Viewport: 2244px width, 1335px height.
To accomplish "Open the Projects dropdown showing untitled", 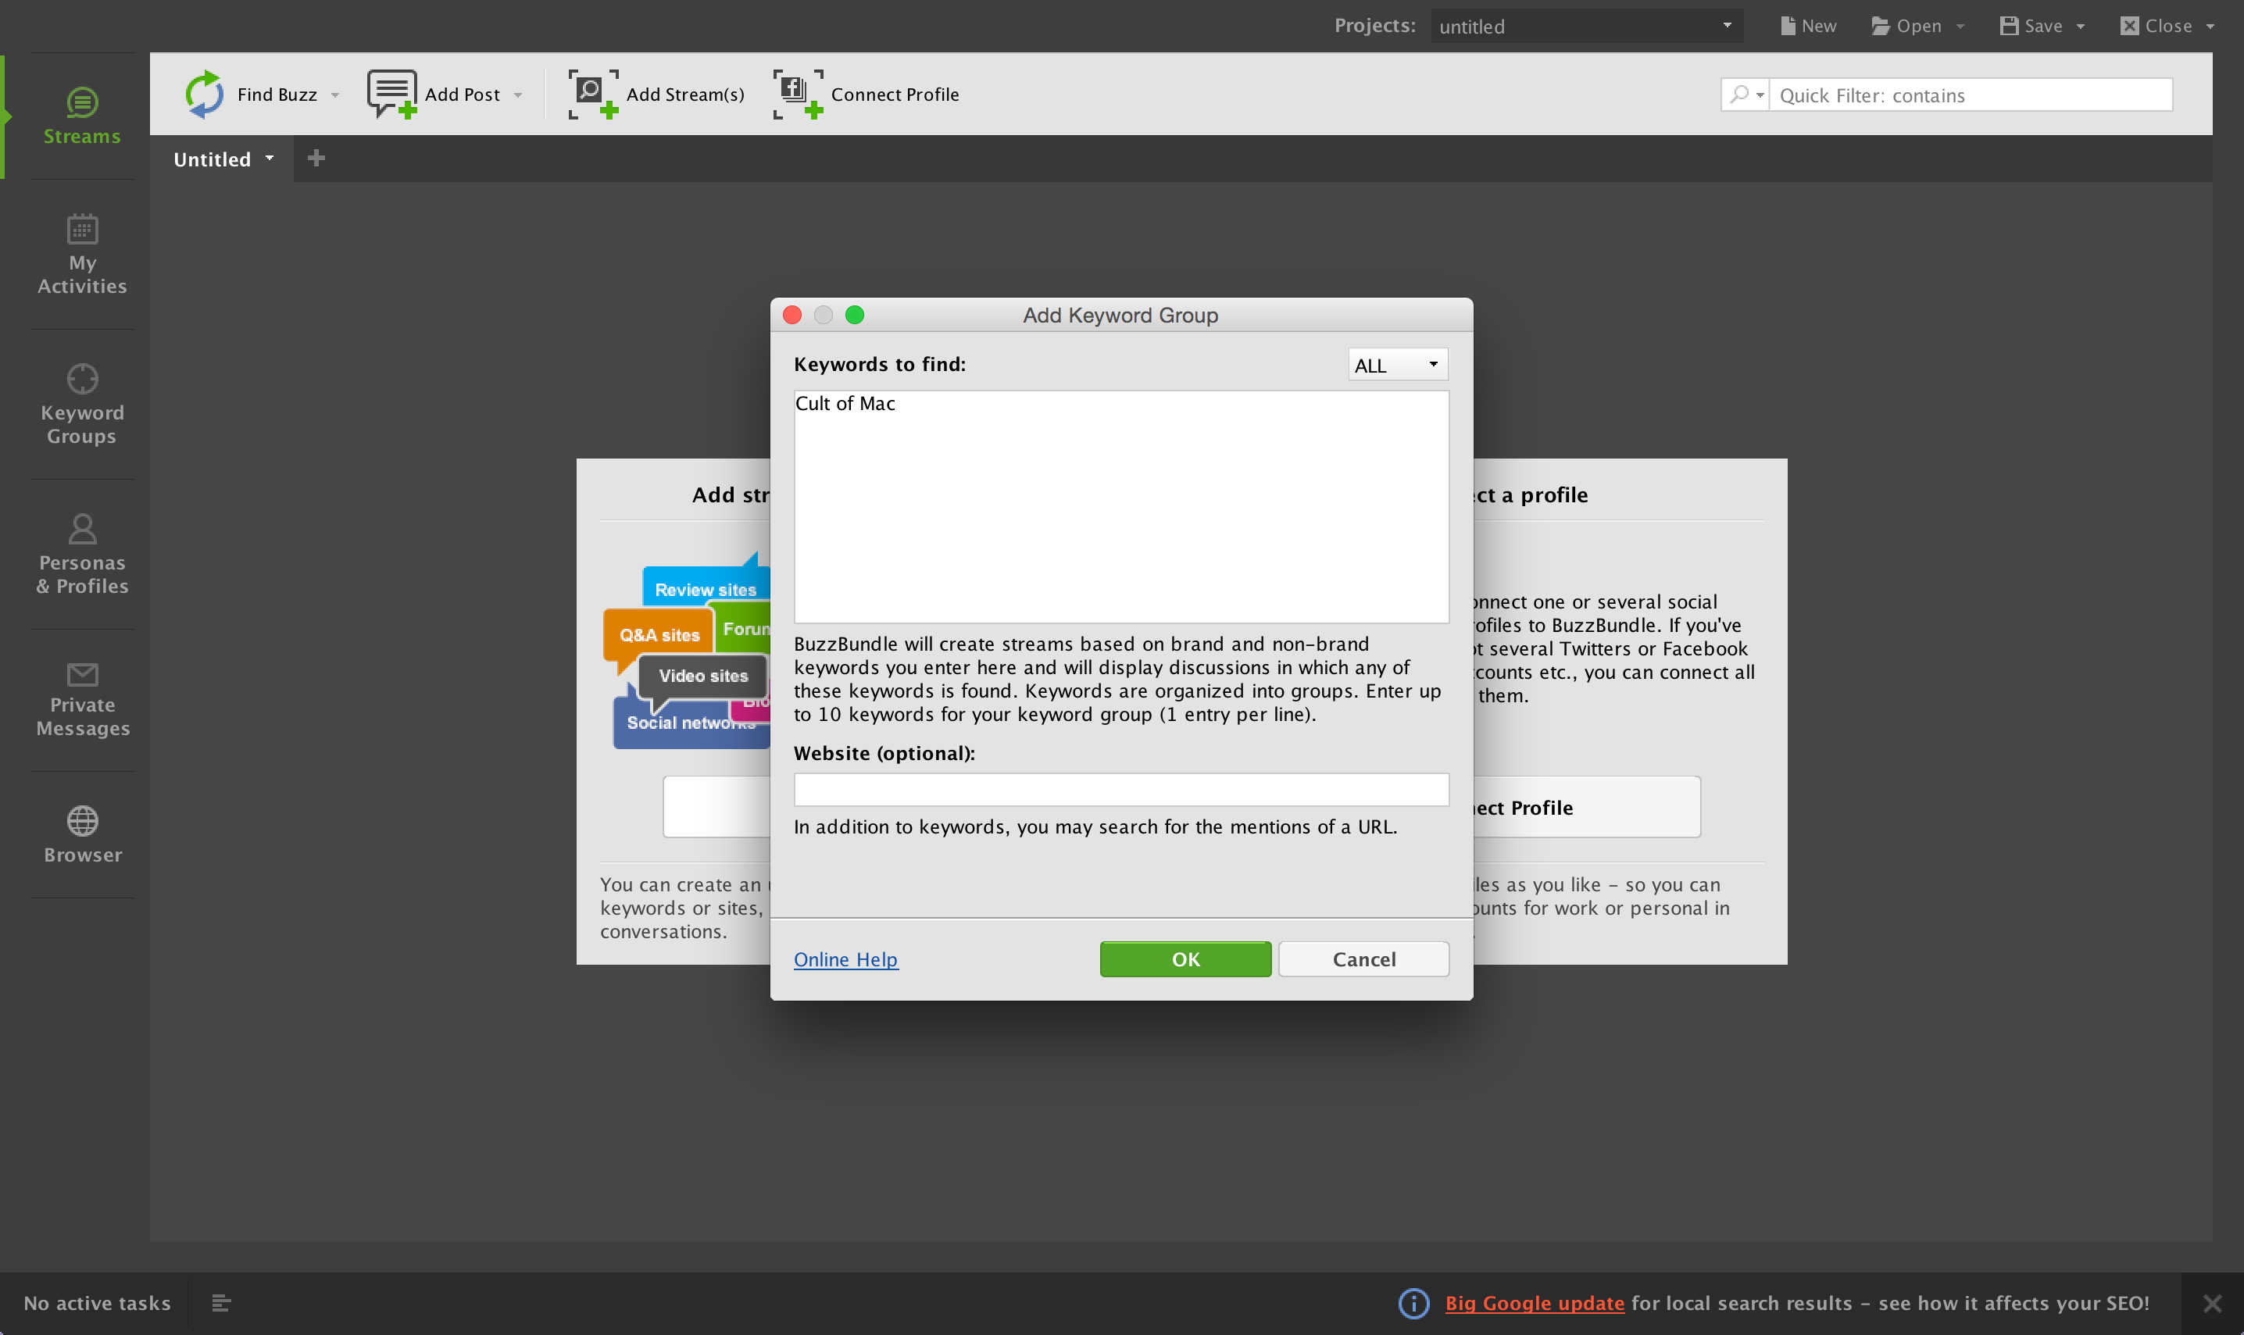I will coord(1585,25).
